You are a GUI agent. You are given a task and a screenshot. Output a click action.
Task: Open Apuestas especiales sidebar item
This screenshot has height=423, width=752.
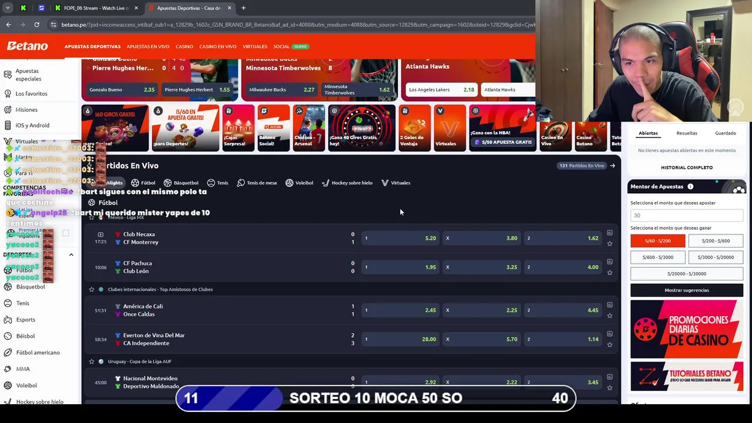pyautogui.click(x=28, y=75)
